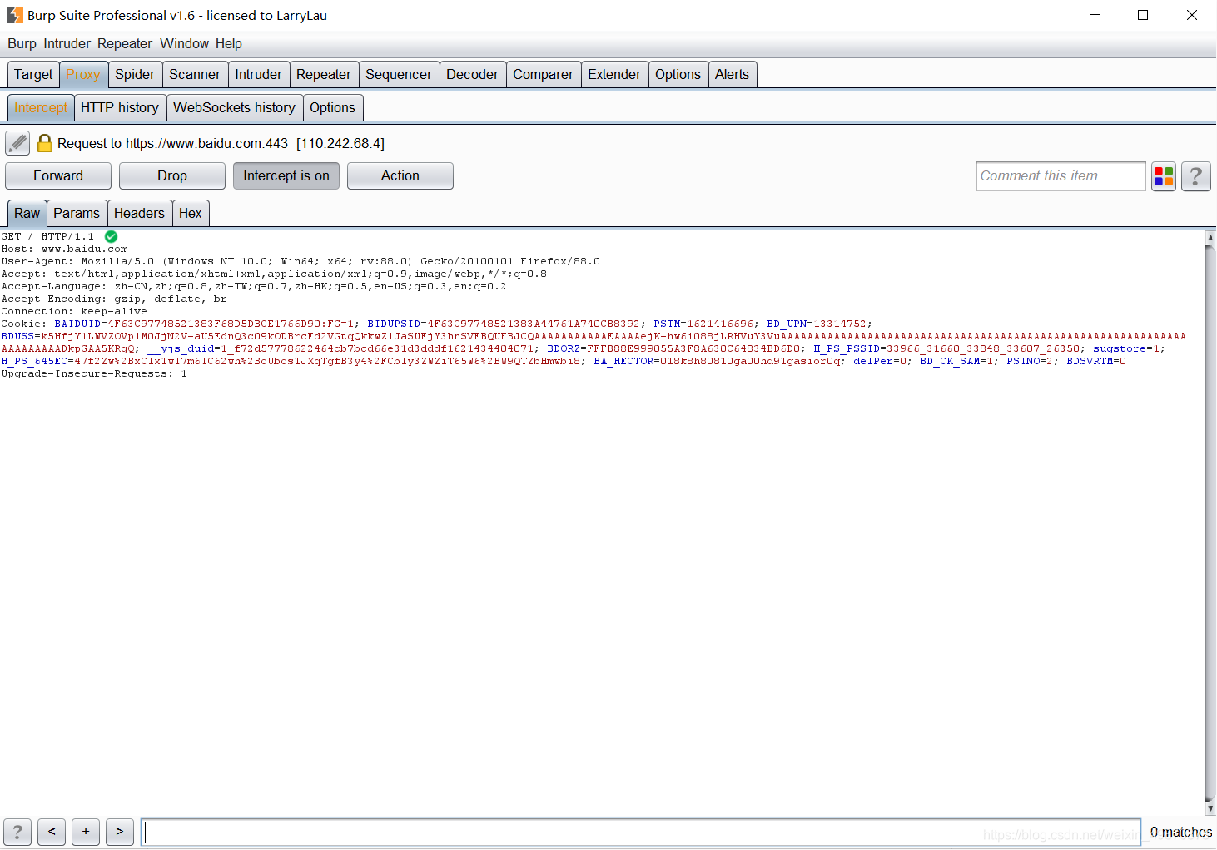Click the BAIDUID cookie name

(x=77, y=324)
